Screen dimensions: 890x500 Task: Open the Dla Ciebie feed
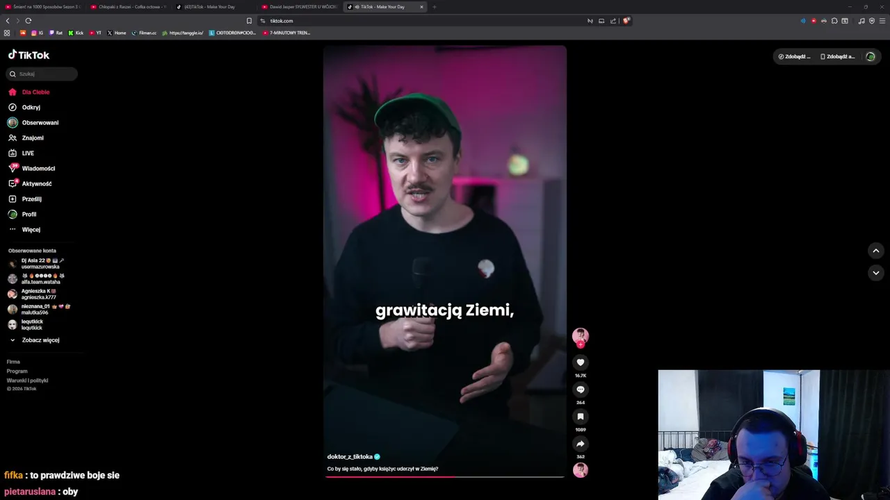tap(29, 92)
